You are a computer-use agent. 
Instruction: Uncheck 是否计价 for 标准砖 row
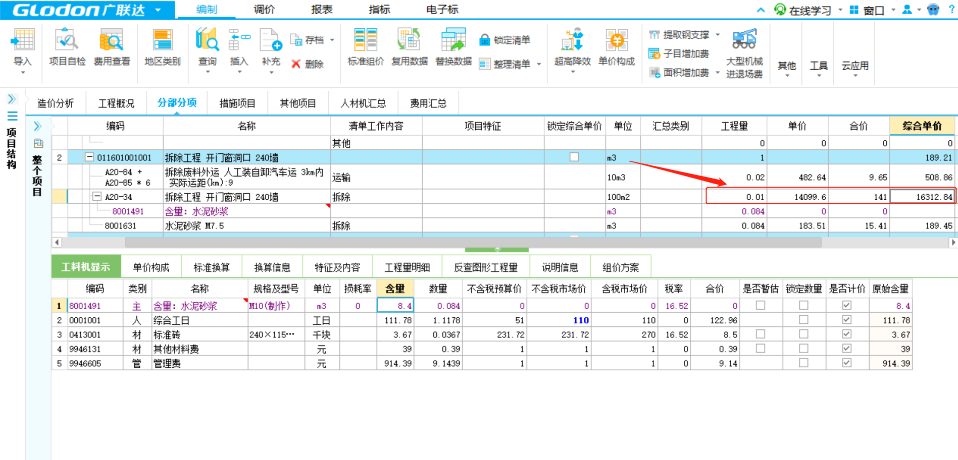[x=847, y=334]
